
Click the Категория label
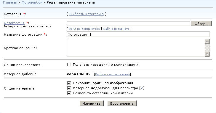tap(13, 14)
